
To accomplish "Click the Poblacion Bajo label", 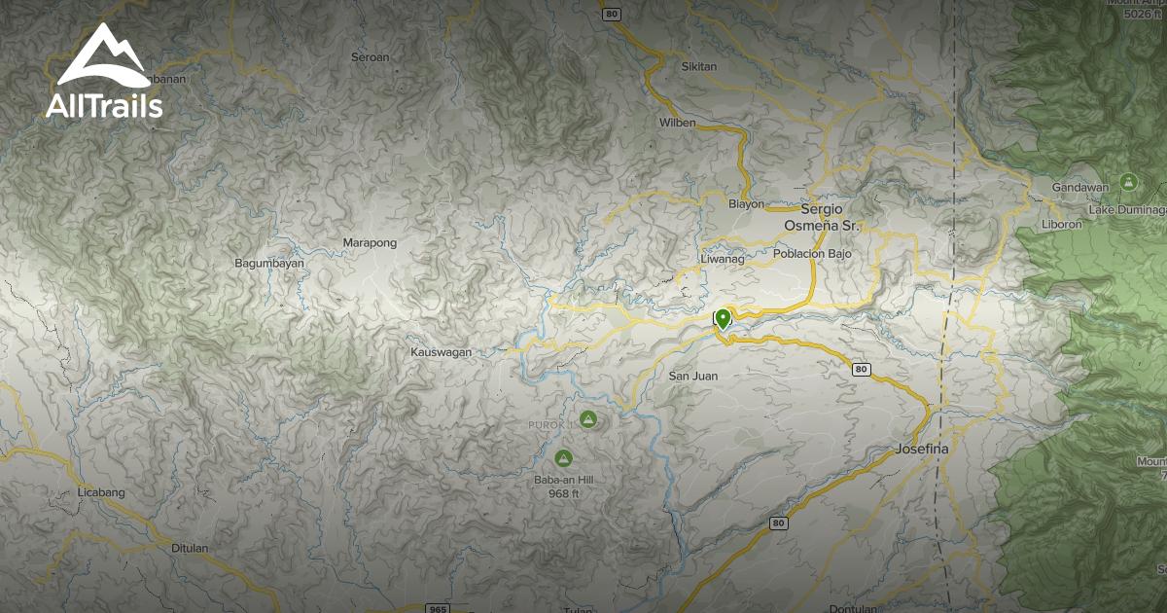I will click(813, 254).
